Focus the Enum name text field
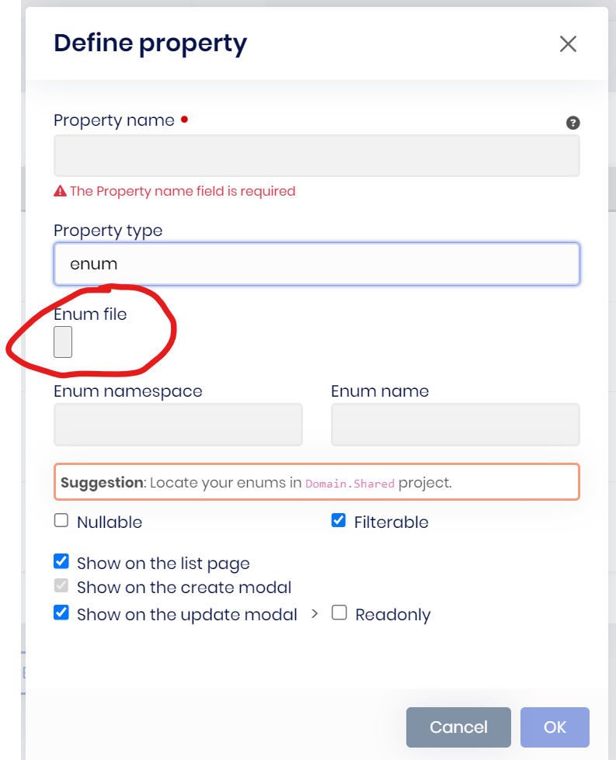The image size is (616, 760). [x=455, y=425]
